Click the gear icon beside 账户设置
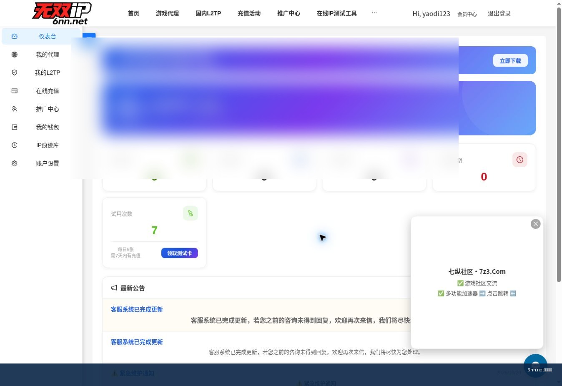The height and width of the screenshot is (386, 562). tap(15, 163)
